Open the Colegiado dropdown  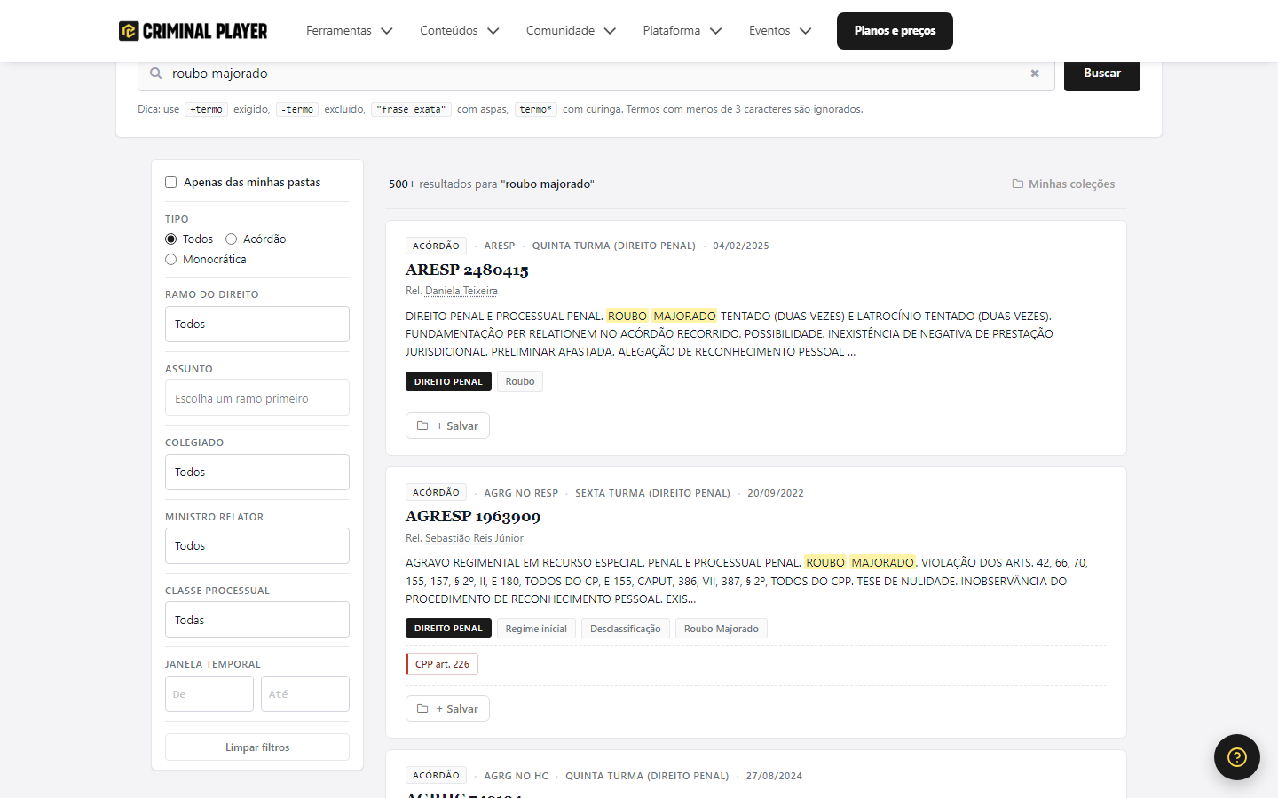[x=257, y=473]
